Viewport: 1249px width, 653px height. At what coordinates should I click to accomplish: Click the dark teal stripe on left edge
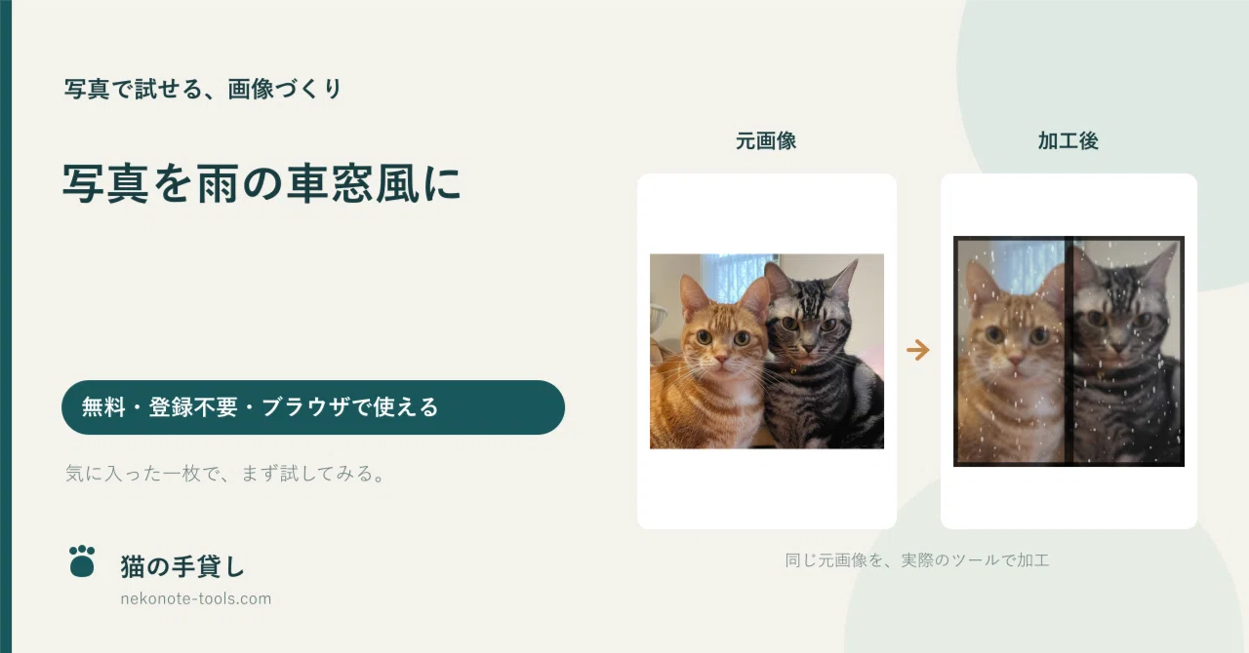coord(5,326)
